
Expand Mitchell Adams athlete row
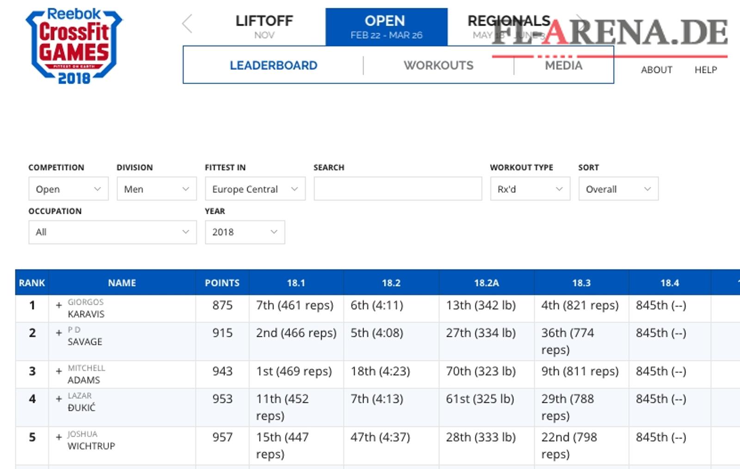[59, 371]
